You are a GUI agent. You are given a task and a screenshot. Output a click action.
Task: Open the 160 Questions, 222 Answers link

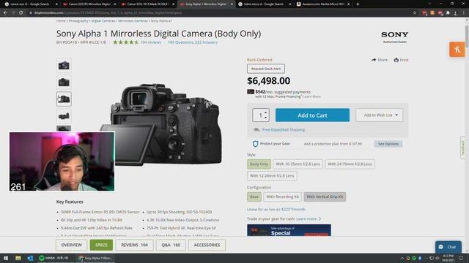[x=193, y=42]
